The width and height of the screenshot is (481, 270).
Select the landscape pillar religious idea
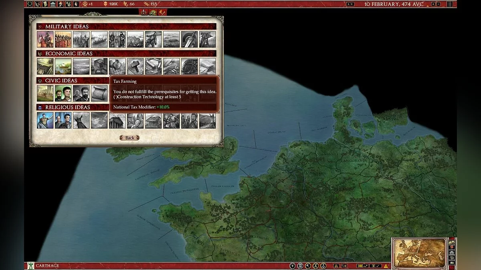point(207,120)
